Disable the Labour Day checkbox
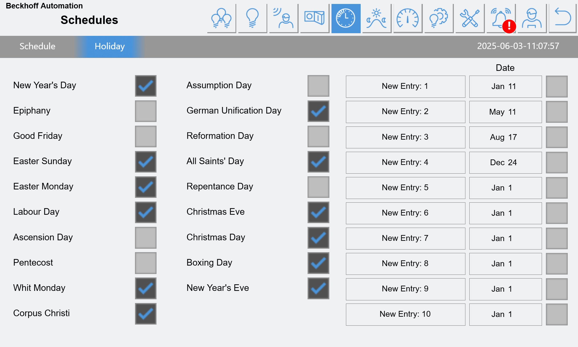 click(146, 212)
